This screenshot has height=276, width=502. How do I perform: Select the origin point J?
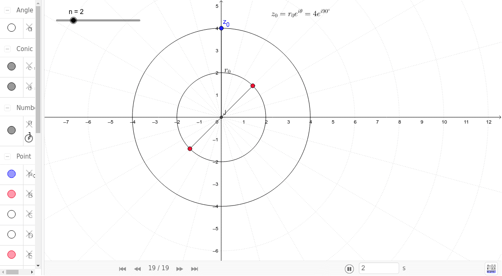coord(221,117)
